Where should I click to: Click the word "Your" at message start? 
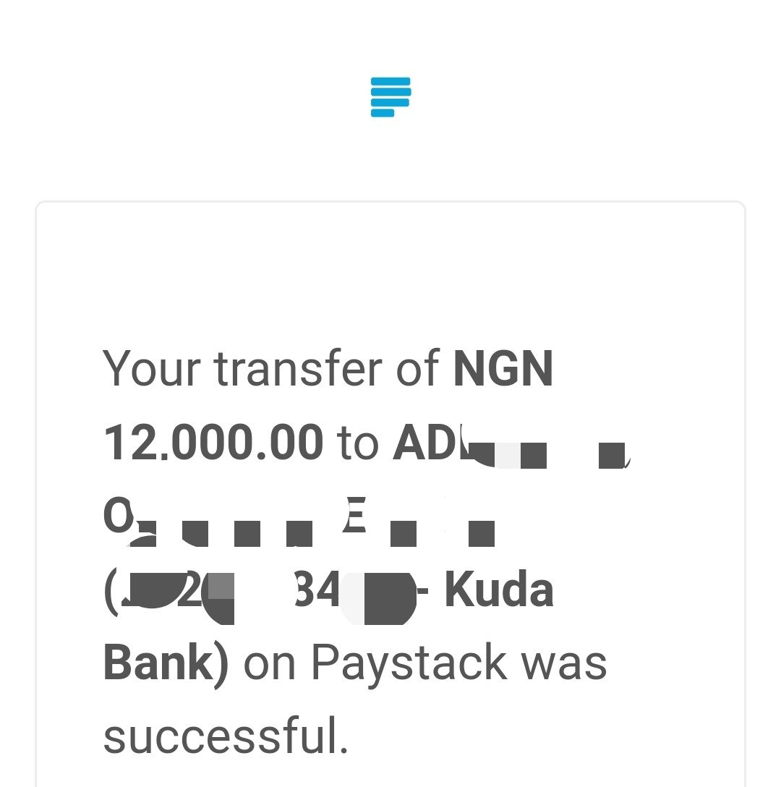coord(152,370)
